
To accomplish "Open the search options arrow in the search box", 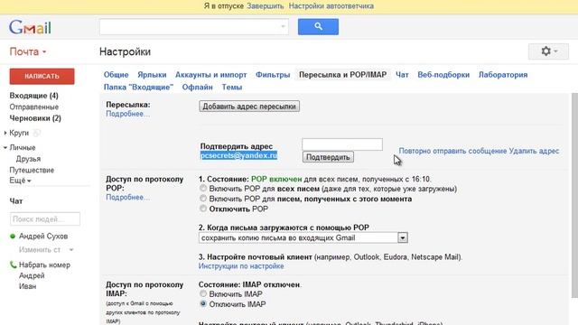I will (x=283, y=26).
